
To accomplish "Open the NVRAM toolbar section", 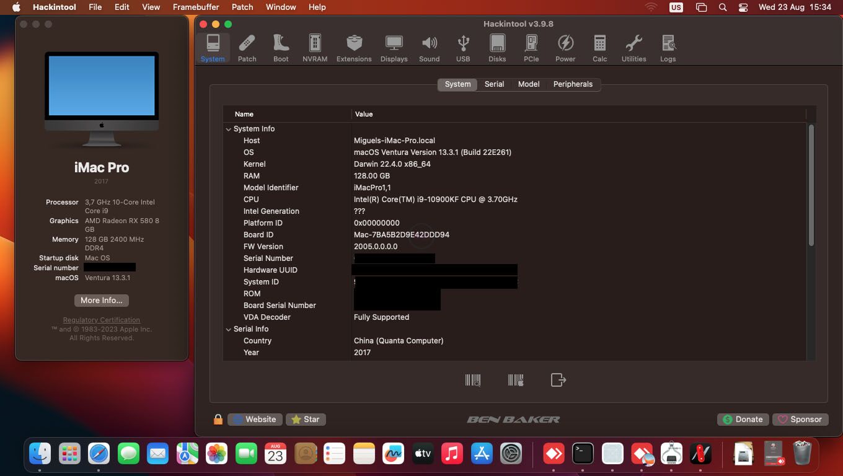I will 315,48.
